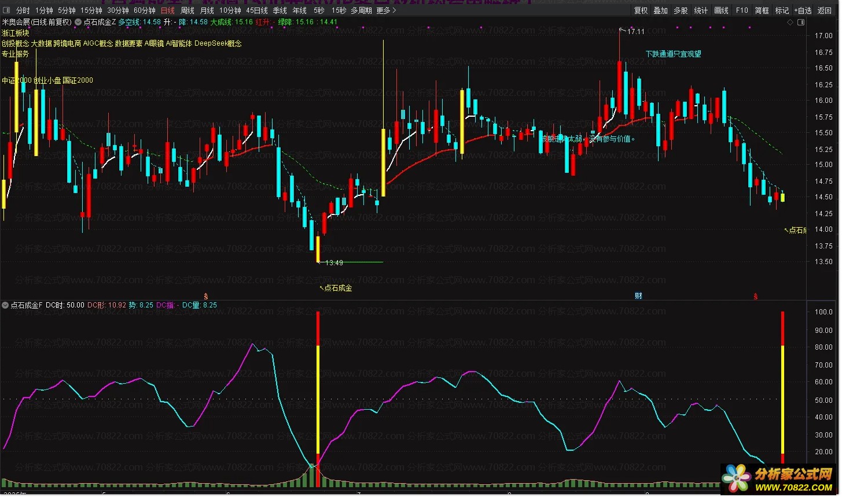Click the 13.49 low price label
Screen dimensions: 842x497
[334, 263]
